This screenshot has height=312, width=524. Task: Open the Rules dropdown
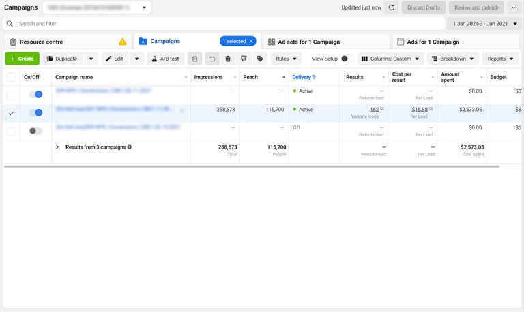(x=286, y=59)
